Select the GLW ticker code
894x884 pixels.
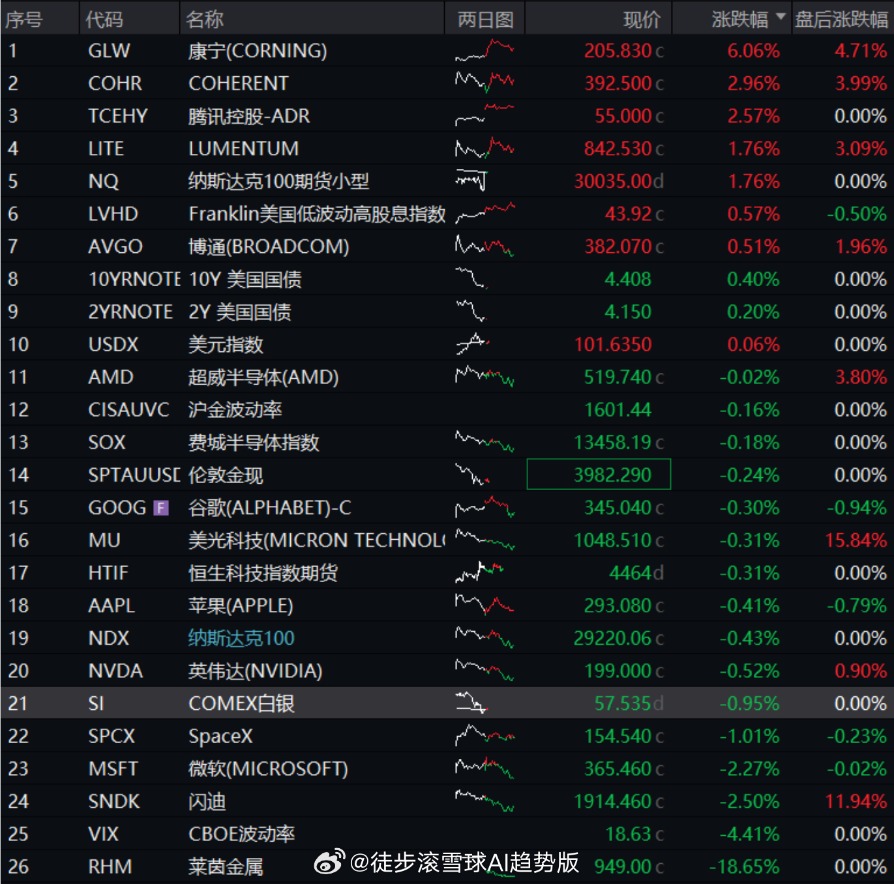[109, 51]
